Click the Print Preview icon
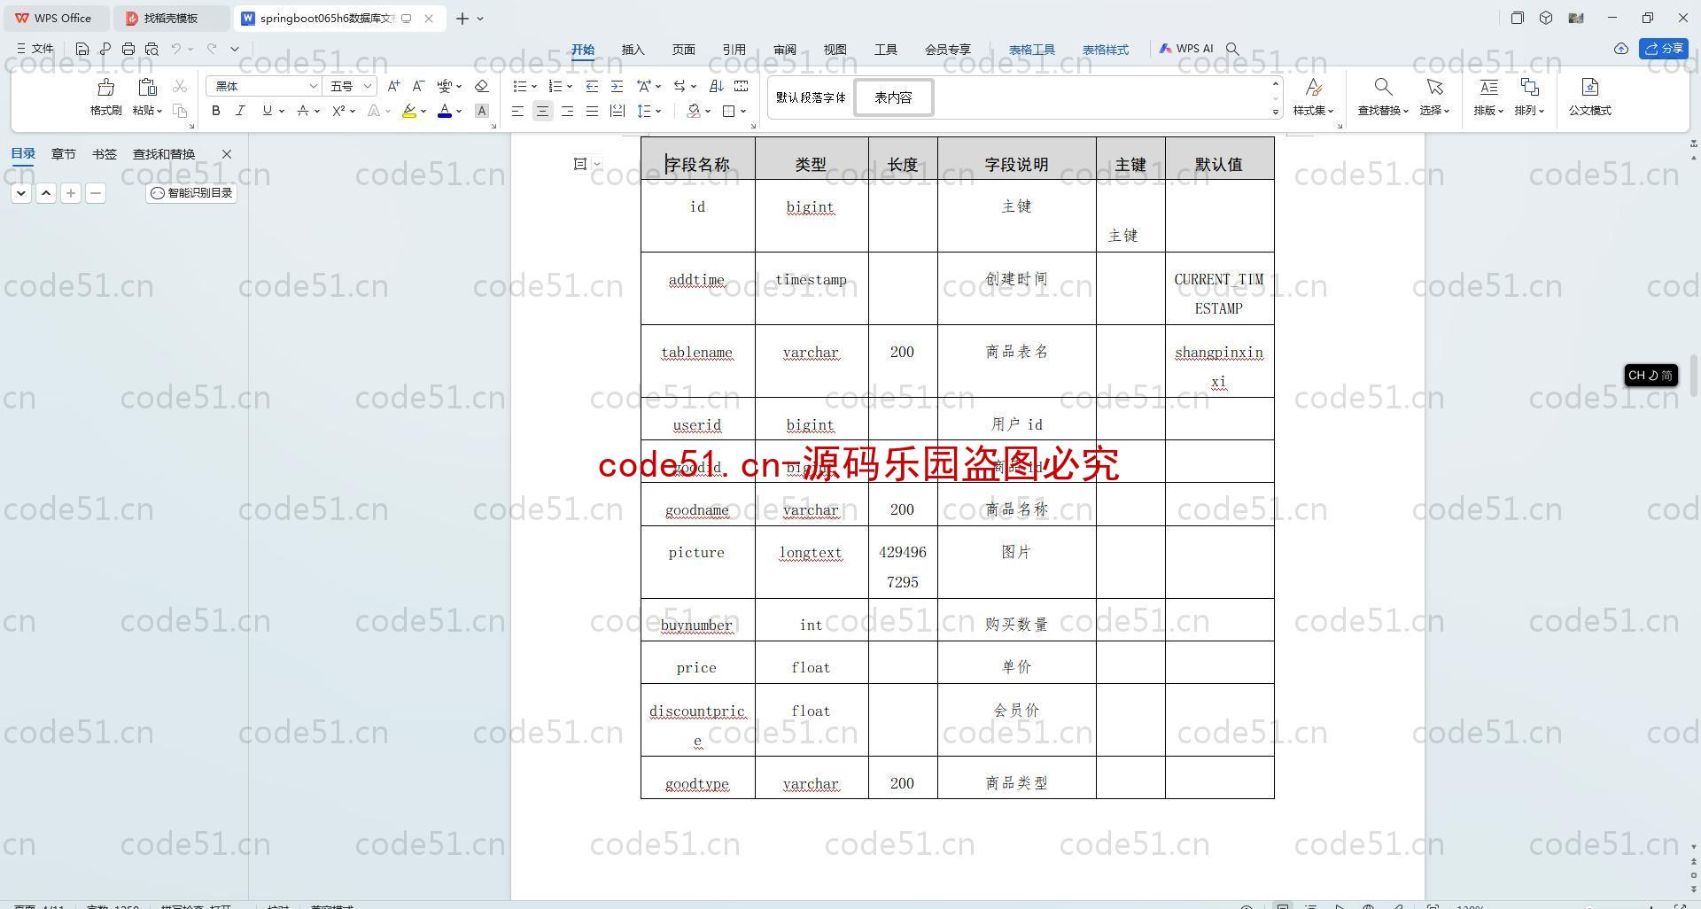This screenshot has height=909, width=1701. [x=151, y=49]
